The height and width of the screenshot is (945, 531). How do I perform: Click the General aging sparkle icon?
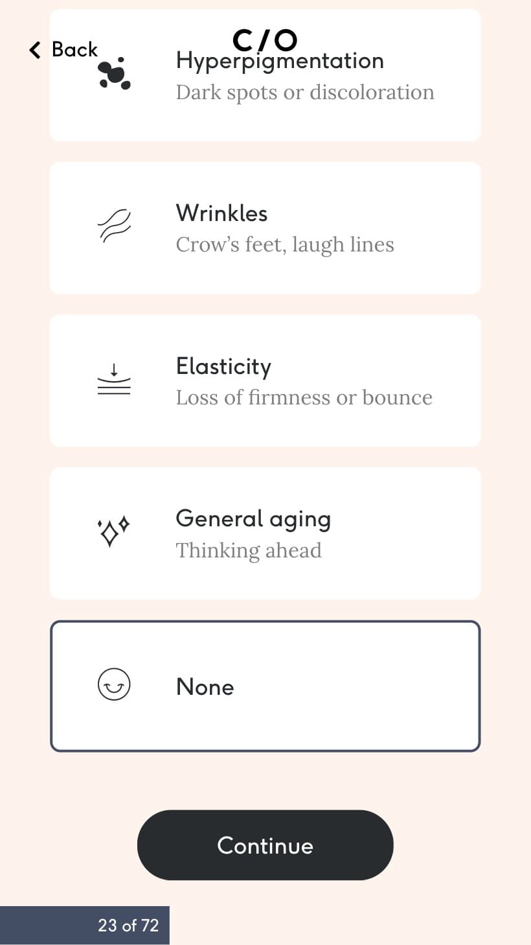pos(114,532)
